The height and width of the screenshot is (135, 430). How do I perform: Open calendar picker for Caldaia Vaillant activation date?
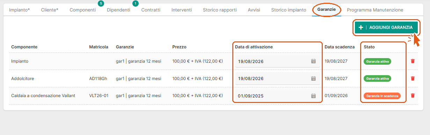click(x=313, y=96)
